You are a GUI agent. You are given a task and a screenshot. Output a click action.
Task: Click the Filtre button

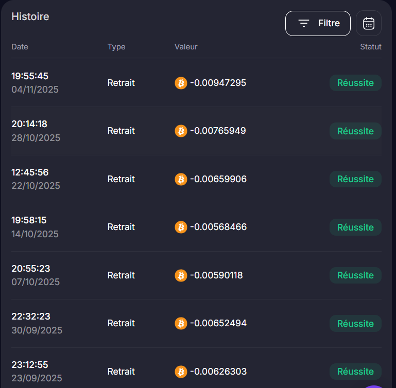(x=318, y=23)
